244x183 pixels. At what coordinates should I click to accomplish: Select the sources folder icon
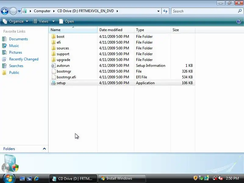53,48
